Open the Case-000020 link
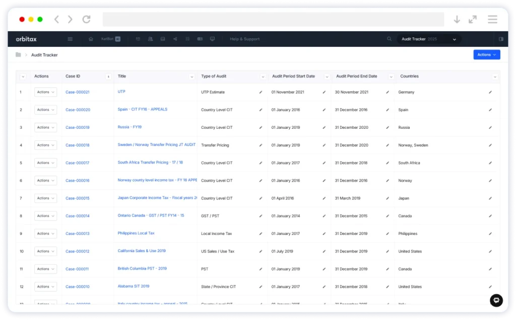The height and width of the screenshot is (320, 516). click(78, 110)
